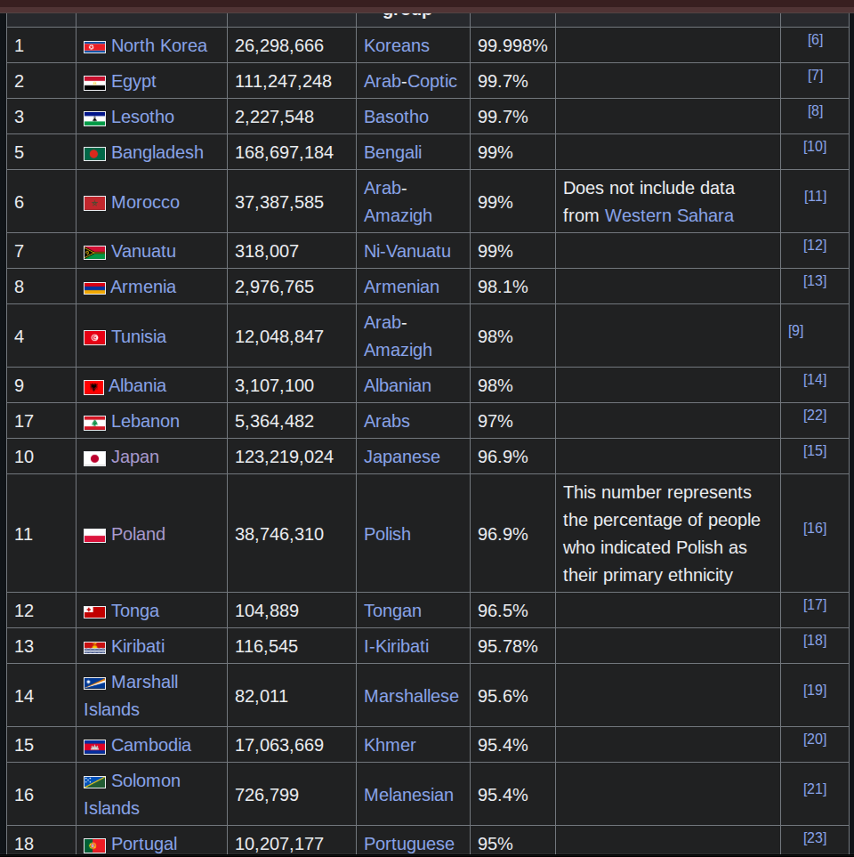The width and height of the screenshot is (854, 857).
Task: Follow the Armenian ethnic group link
Action: click(401, 287)
